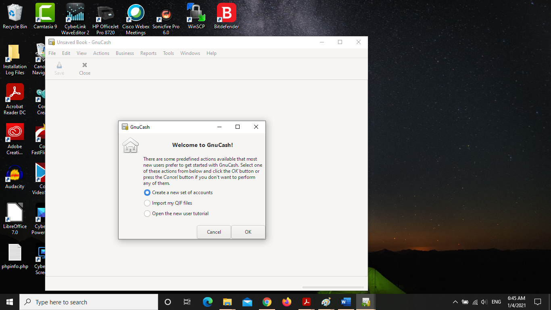Click the Close toolbar icon

[85, 68]
